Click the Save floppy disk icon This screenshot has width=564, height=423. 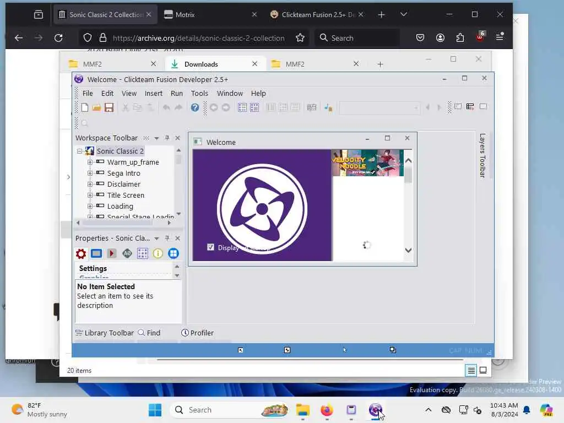(x=109, y=107)
